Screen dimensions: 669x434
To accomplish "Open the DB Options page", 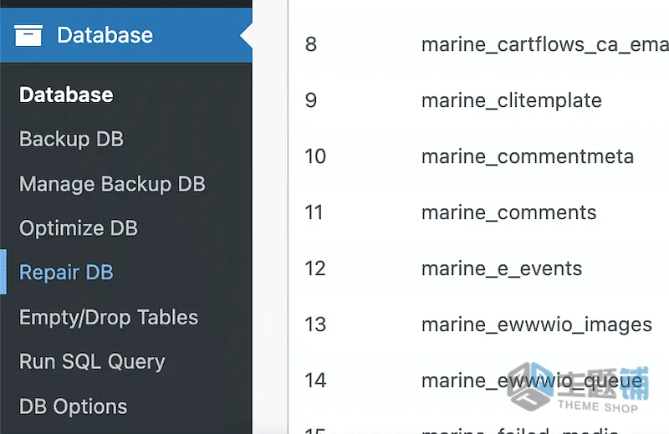I will 73,406.
